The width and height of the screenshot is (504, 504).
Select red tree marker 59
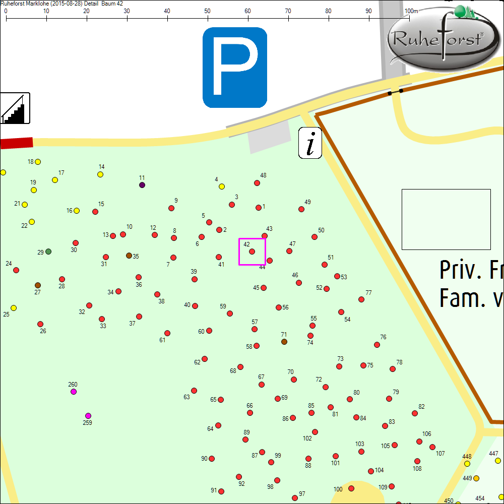pos(230,313)
